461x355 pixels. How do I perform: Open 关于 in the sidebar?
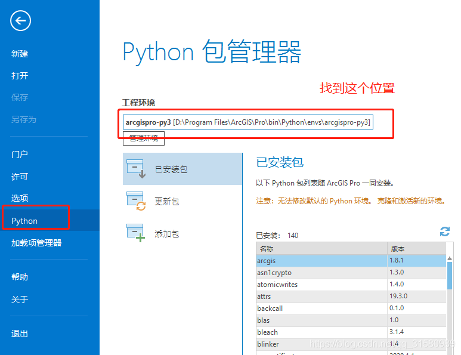20,300
